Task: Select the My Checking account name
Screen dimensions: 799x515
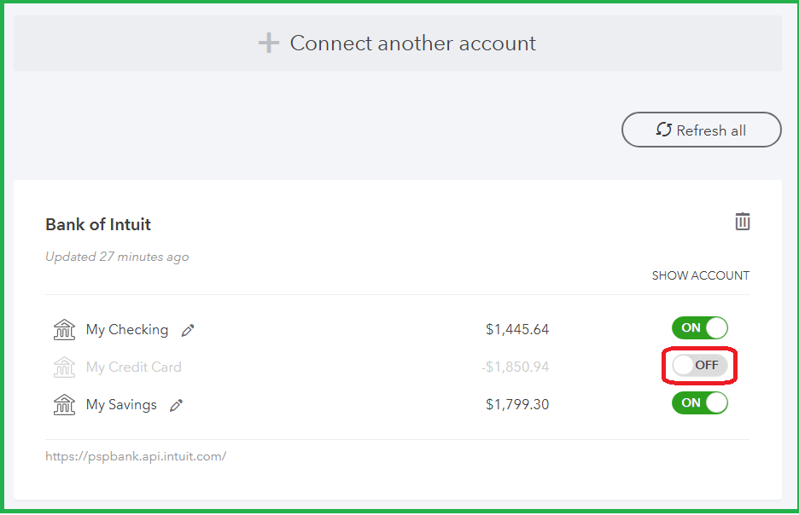Action: point(127,330)
